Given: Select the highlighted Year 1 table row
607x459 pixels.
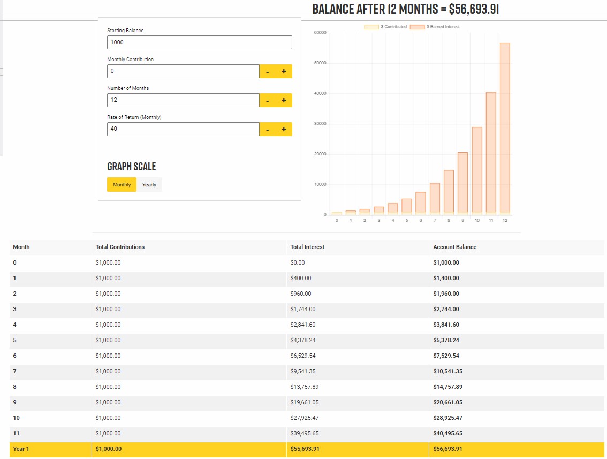Looking at the screenshot, I should click(x=307, y=449).
